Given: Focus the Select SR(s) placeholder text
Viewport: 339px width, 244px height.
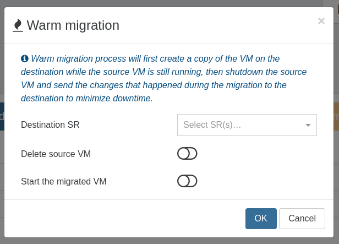Looking at the screenshot, I should point(212,125).
